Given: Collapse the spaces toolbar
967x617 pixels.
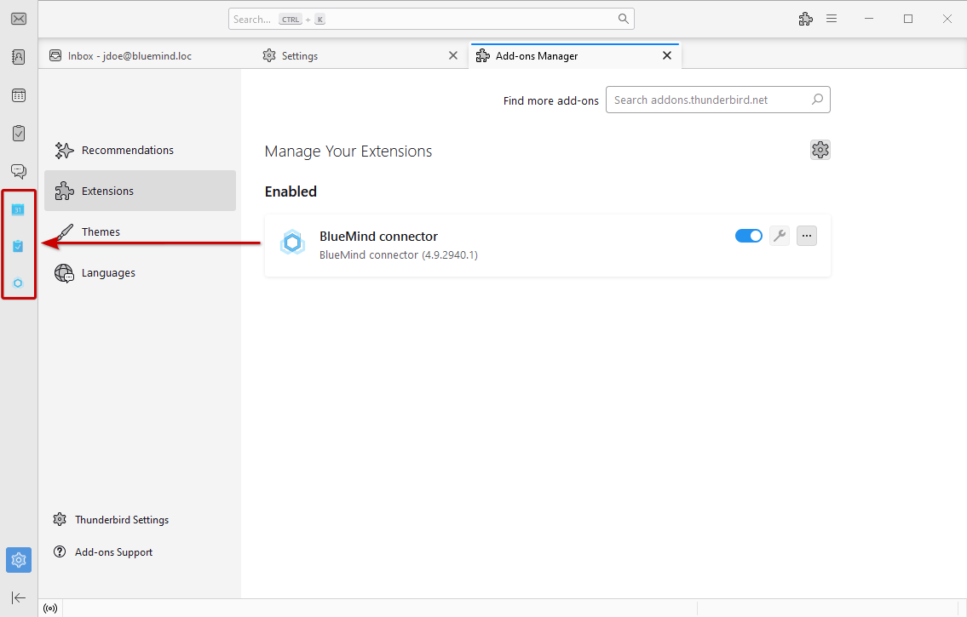Looking at the screenshot, I should click(x=18, y=597).
